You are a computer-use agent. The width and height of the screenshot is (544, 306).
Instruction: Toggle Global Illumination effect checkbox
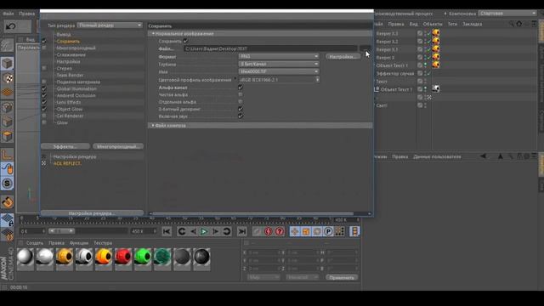[x=44, y=88]
